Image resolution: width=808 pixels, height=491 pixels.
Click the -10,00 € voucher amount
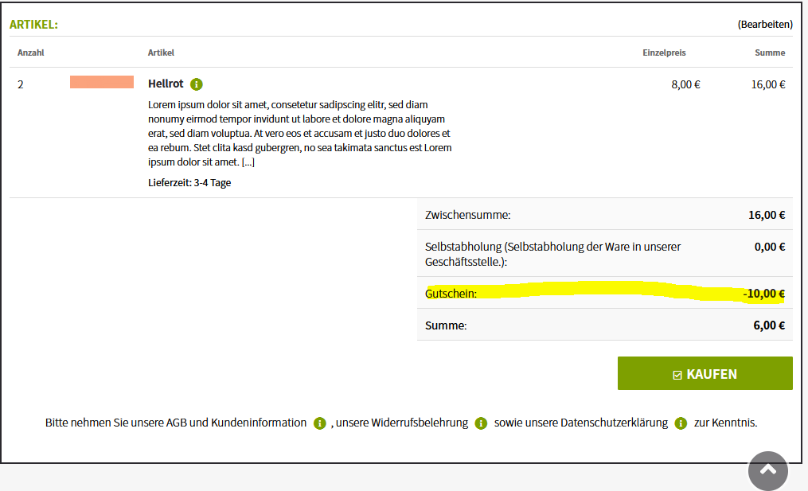click(x=763, y=294)
